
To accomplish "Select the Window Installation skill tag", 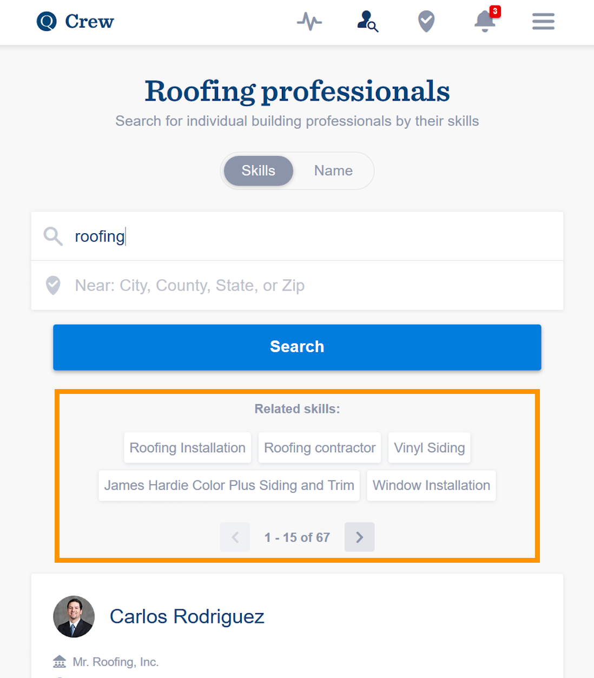I will point(431,485).
